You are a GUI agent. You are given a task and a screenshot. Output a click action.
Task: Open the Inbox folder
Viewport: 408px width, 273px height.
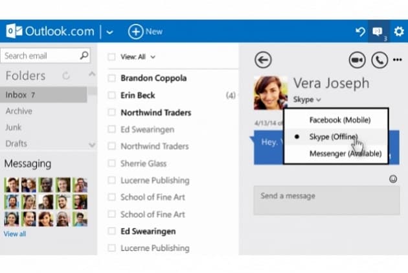(43, 95)
